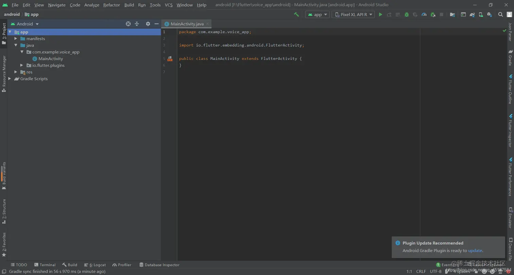Open the VCS menu
The width and height of the screenshot is (514, 275).
coord(169,5)
